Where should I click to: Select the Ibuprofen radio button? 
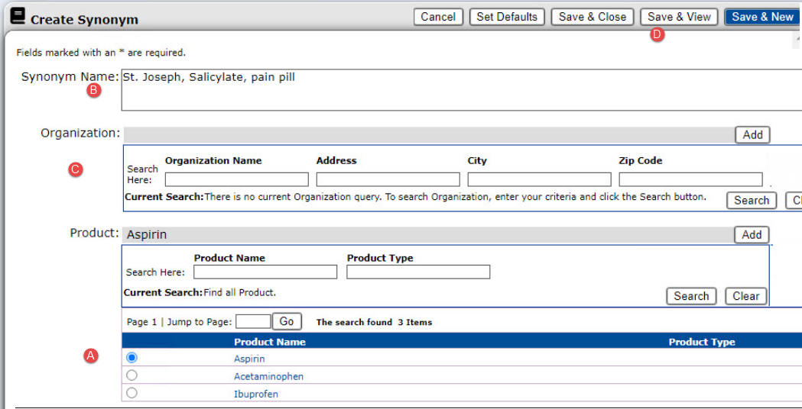pyautogui.click(x=132, y=393)
